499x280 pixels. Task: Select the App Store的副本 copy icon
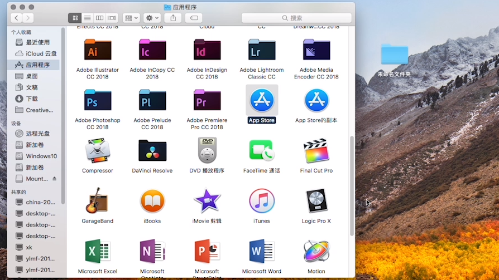(x=316, y=100)
